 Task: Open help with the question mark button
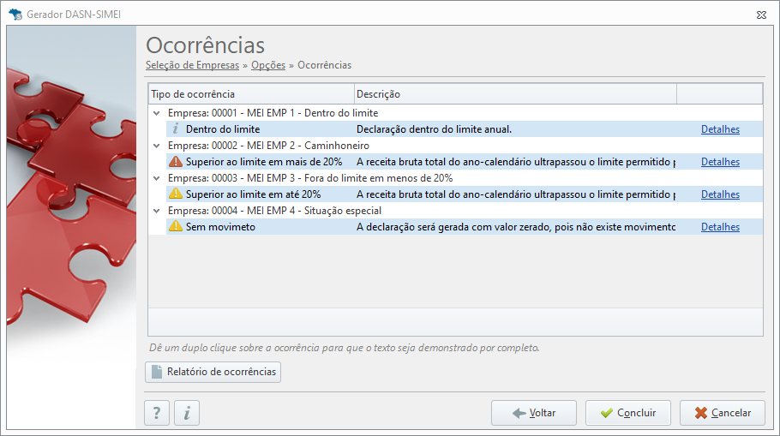click(x=157, y=413)
